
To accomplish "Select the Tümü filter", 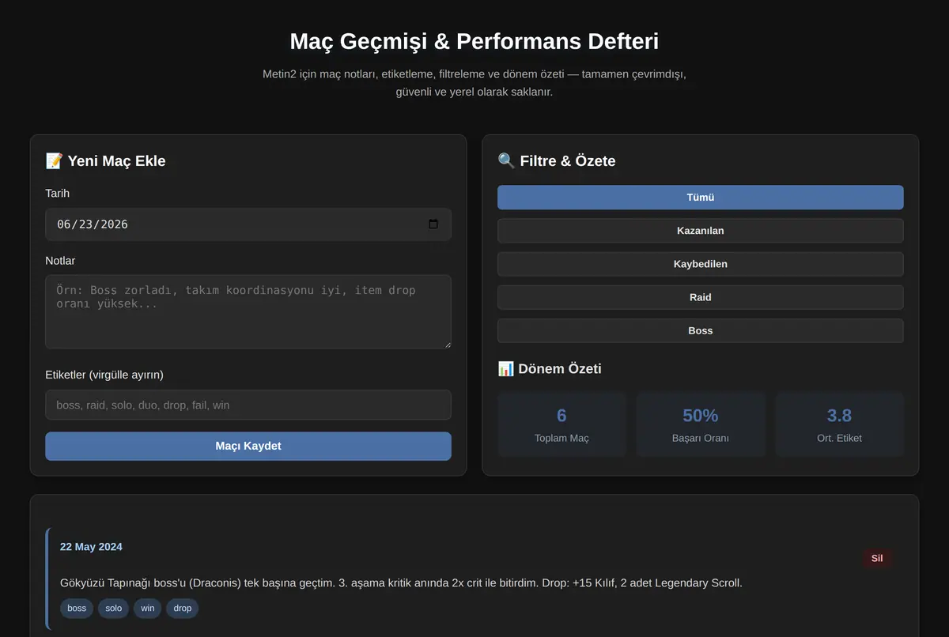I will click(x=701, y=198).
